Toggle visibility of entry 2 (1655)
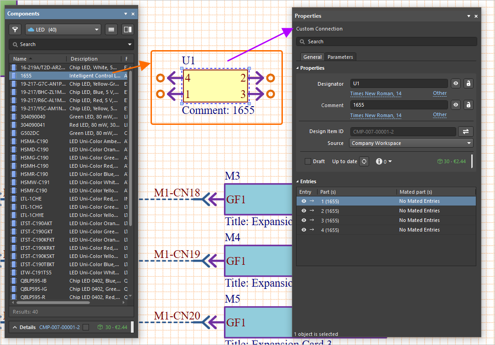The image size is (495, 345). tap(304, 211)
